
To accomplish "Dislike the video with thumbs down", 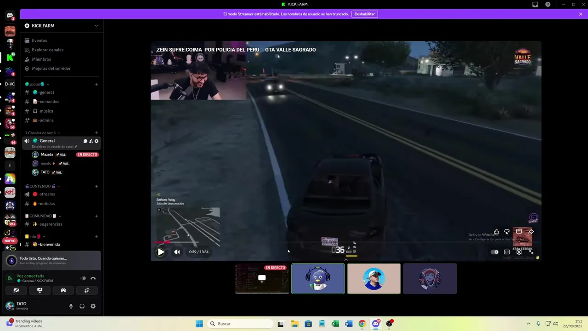I will pyautogui.click(x=507, y=232).
